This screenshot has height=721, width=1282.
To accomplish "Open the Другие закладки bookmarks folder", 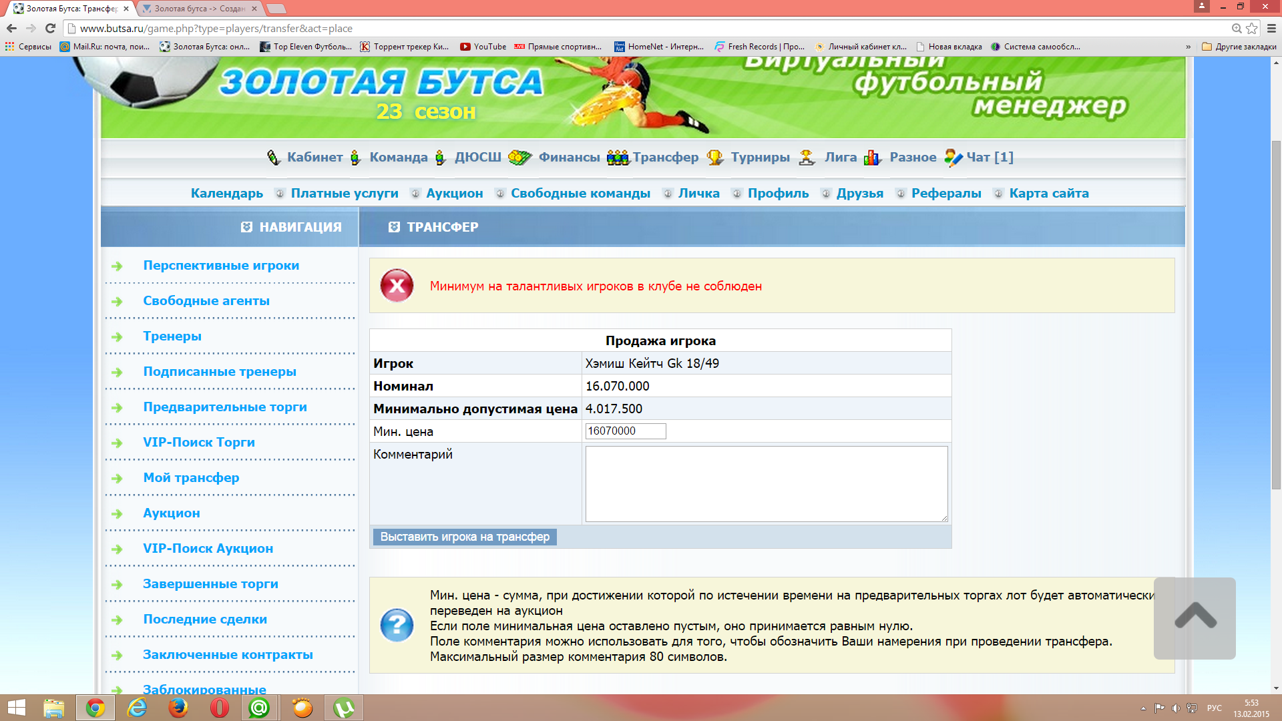I will click(x=1239, y=47).
